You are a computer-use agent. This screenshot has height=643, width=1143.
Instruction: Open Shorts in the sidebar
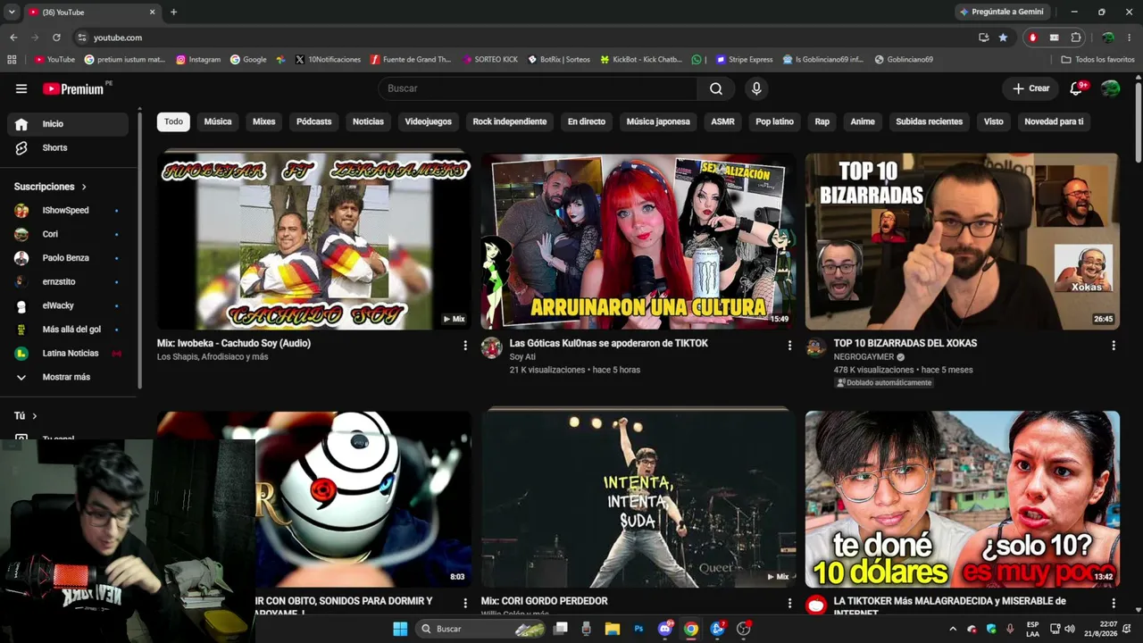(68, 147)
